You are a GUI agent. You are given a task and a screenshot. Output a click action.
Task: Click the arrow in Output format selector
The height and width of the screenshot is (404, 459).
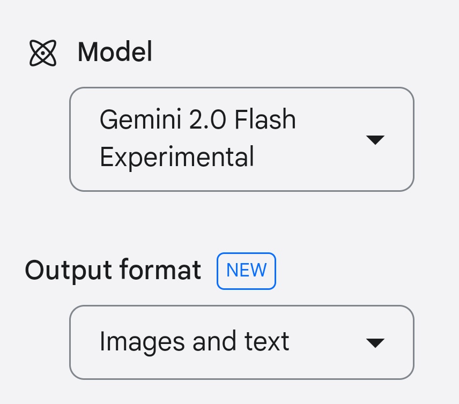375,343
